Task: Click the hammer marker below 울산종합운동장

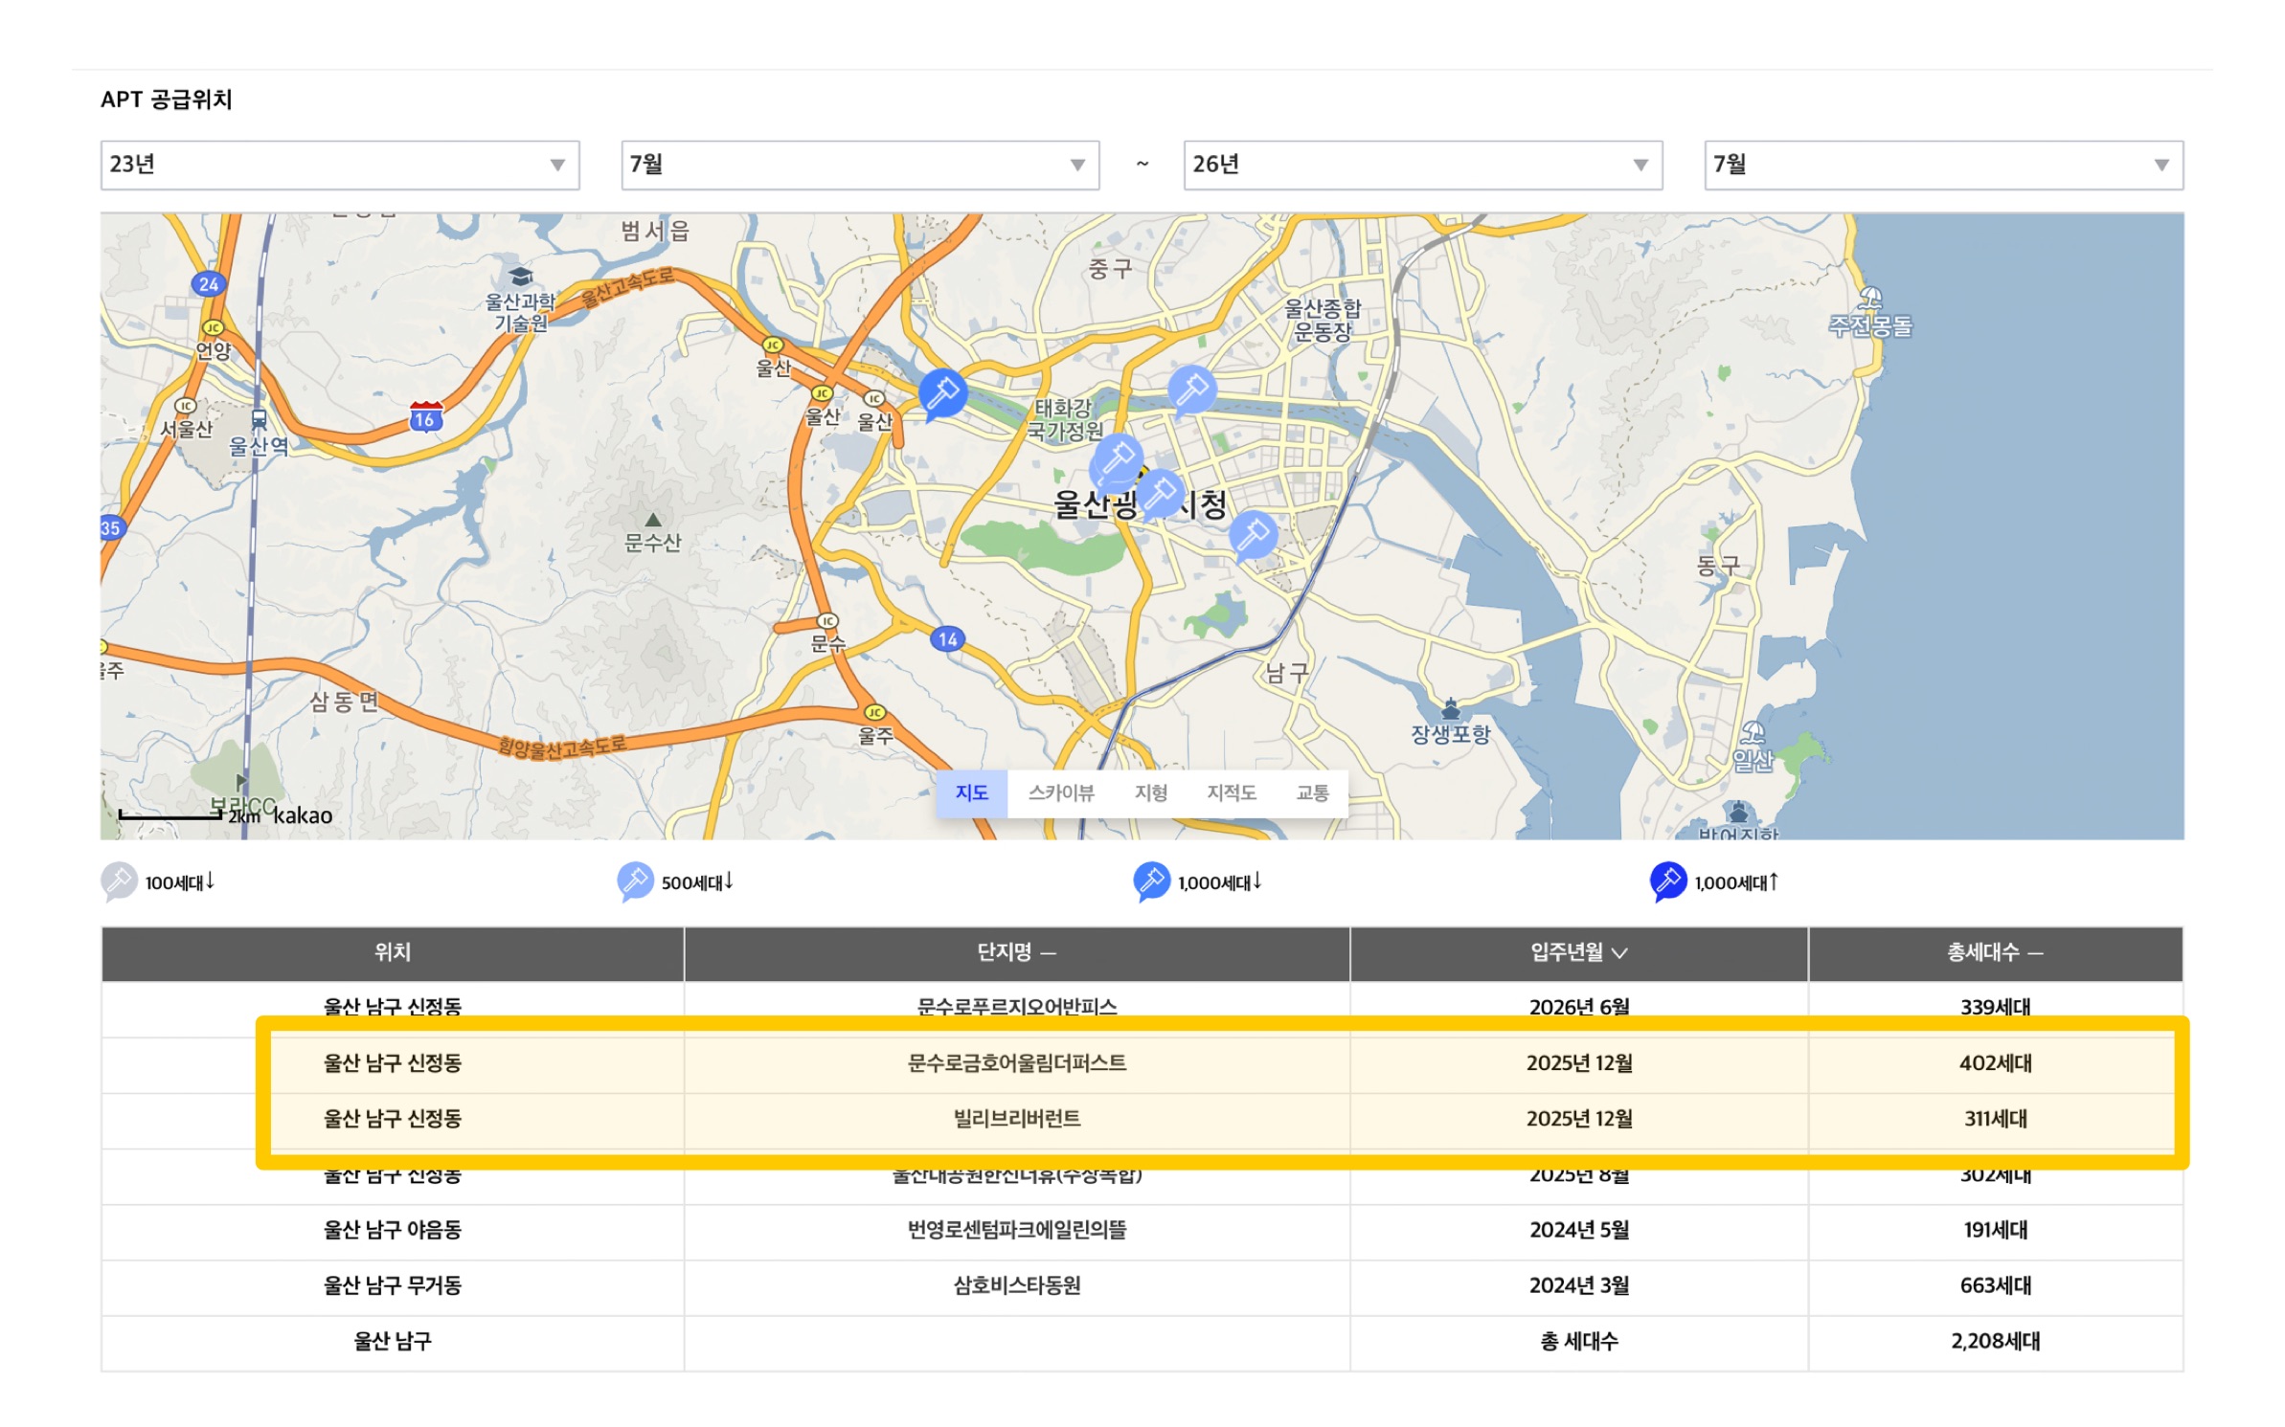Action: pyautogui.click(x=1191, y=389)
